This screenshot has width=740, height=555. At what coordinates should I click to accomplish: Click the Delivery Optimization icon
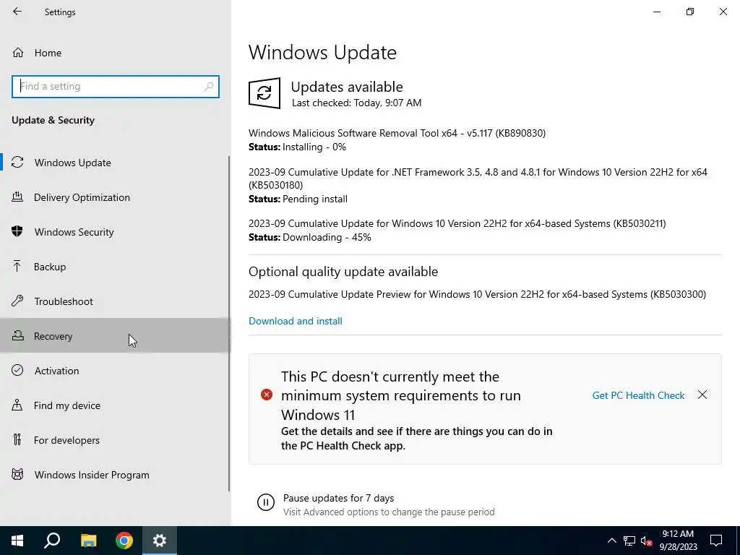[x=17, y=197]
